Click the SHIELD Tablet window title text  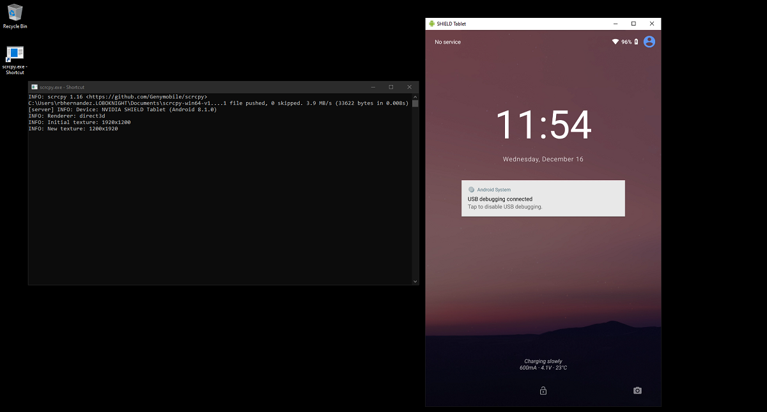[451, 24]
